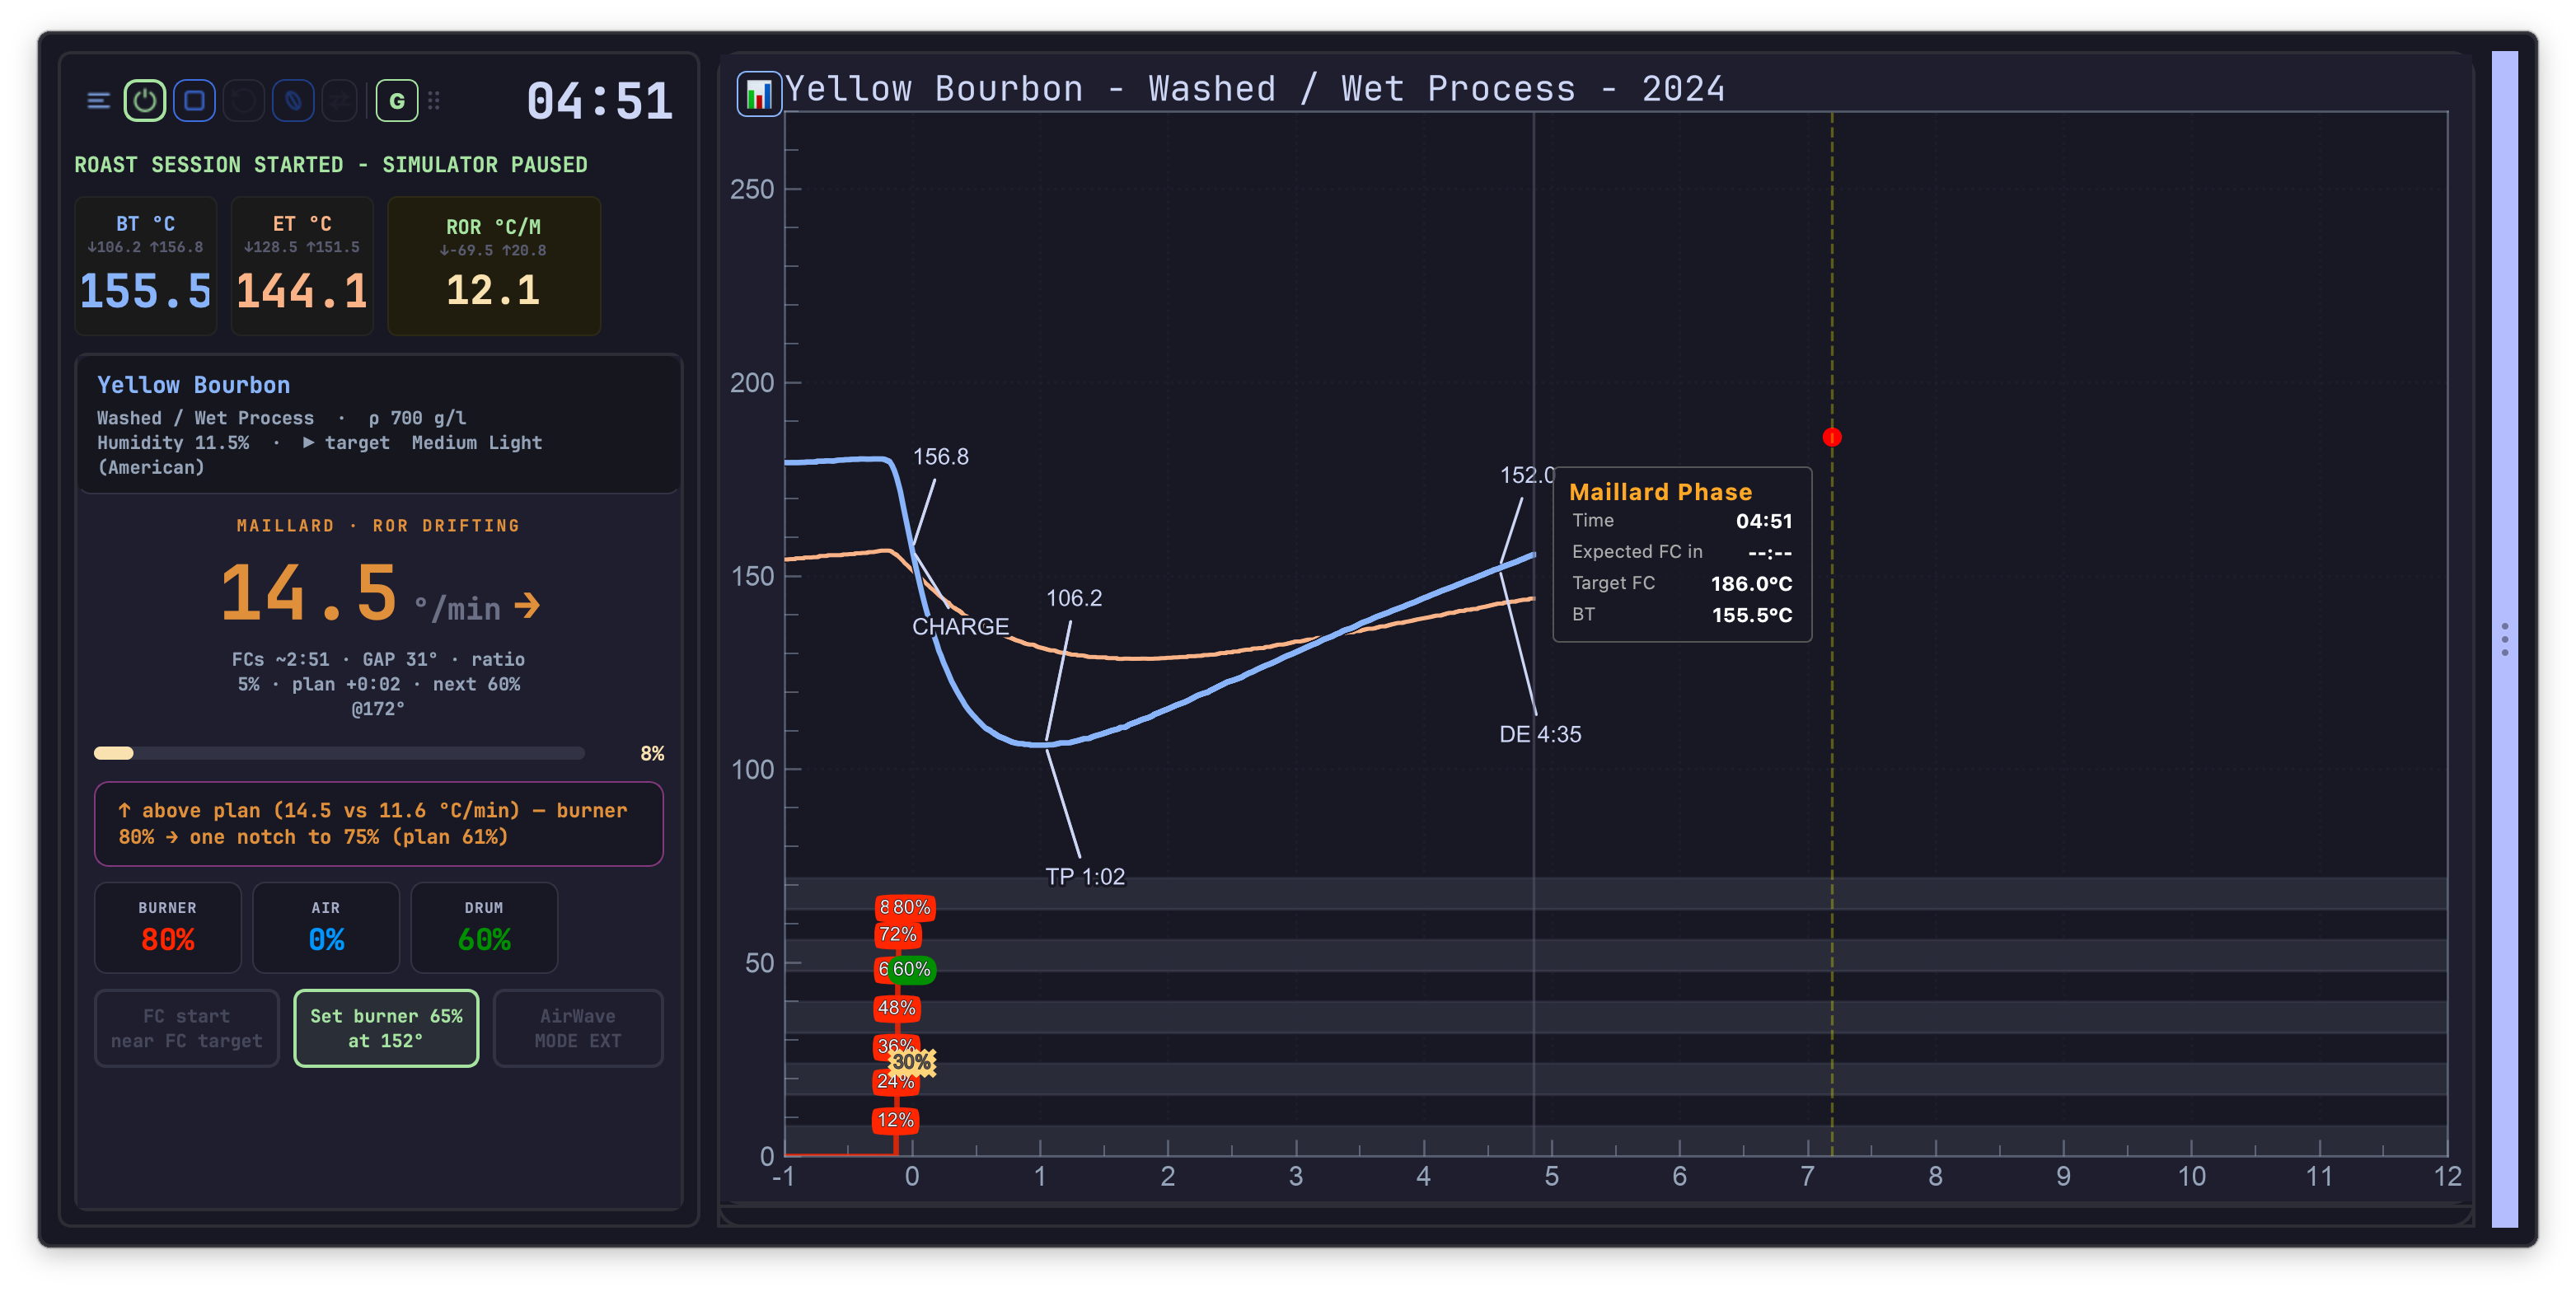
Task: Click the dimmed circular reset arrow icon
Action: (243, 100)
